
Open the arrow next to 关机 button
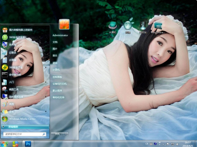(66, 134)
